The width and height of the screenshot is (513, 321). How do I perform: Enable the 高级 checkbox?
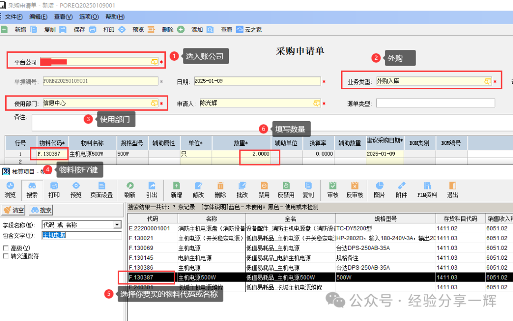(x=6, y=248)
